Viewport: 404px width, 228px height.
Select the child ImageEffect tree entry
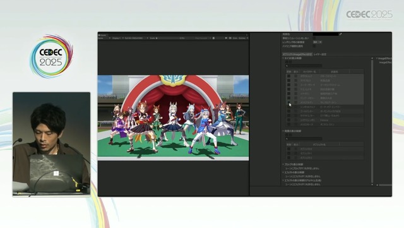coord(386,63)
